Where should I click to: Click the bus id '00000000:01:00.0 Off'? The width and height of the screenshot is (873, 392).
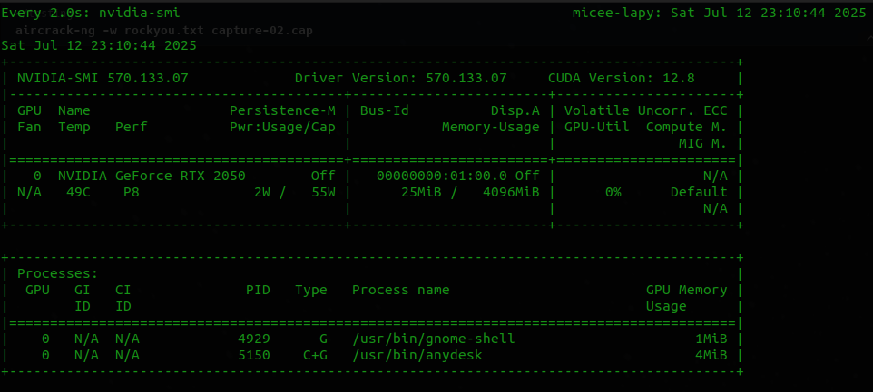pos(458,176)
